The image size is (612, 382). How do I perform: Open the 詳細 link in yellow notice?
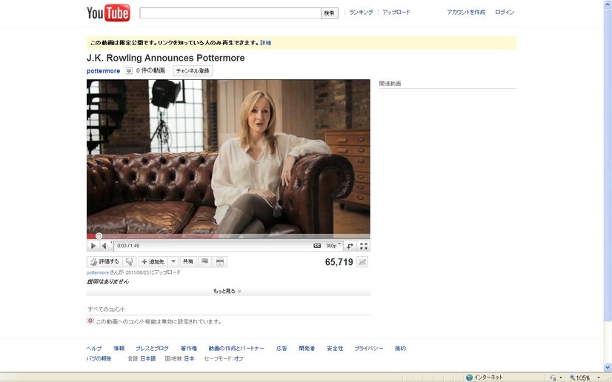pyautogui.click(x=266, y=43)
